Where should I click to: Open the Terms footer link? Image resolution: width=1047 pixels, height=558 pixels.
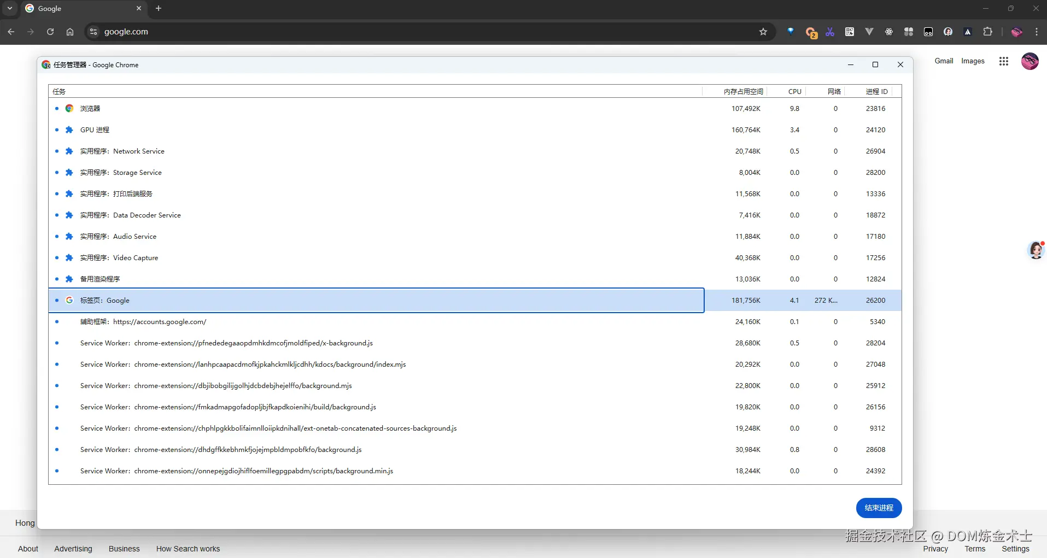click(x=975, y=549)
